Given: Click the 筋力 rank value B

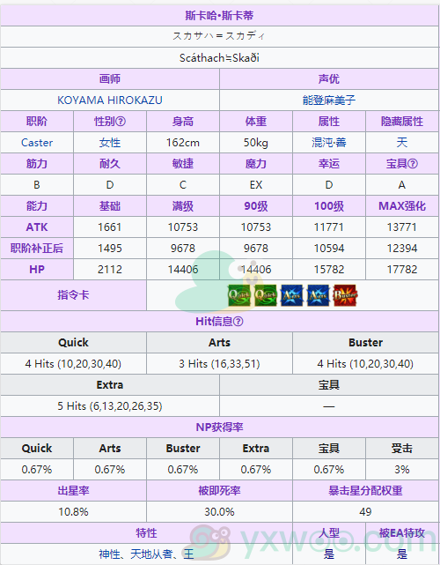Looking at the screenshot, I should coord(37,185).
